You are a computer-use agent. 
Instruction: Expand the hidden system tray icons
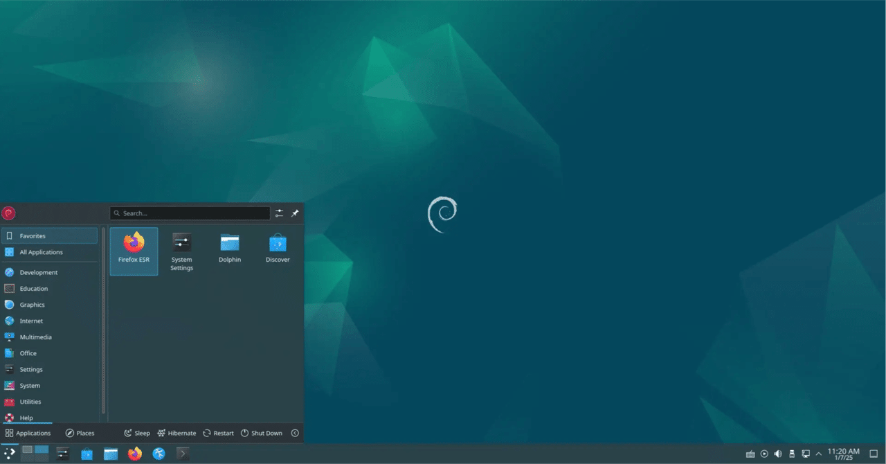pos(817,454)
